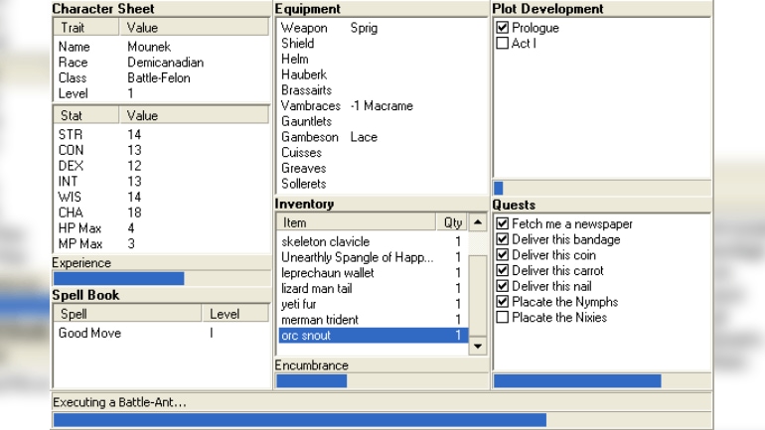Click the Item column header in Inventory
This screenshot has width=765, height=430.
pos(358,223)
